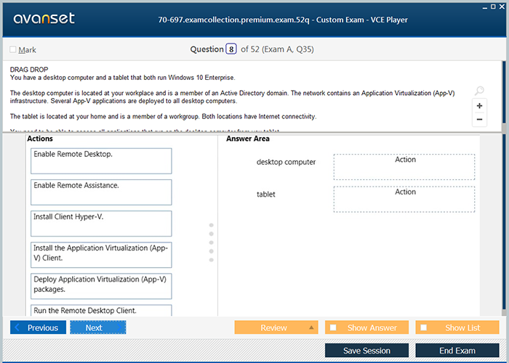Select the Enable Remote Desktop action

(101, 160)
